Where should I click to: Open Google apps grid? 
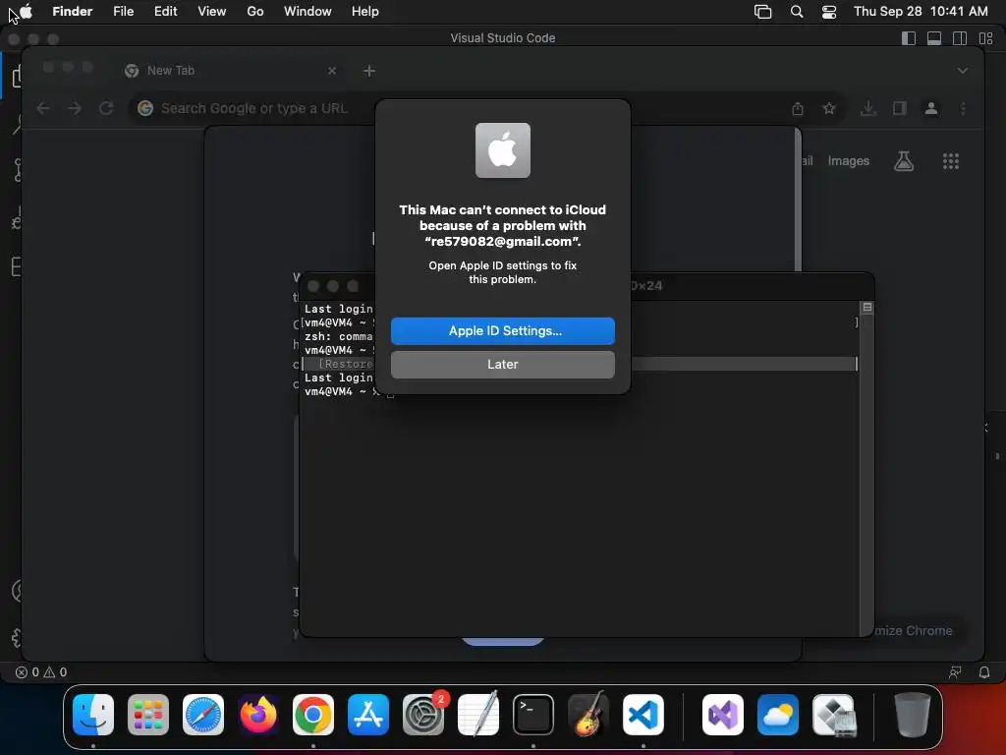(x=950, y=161)
